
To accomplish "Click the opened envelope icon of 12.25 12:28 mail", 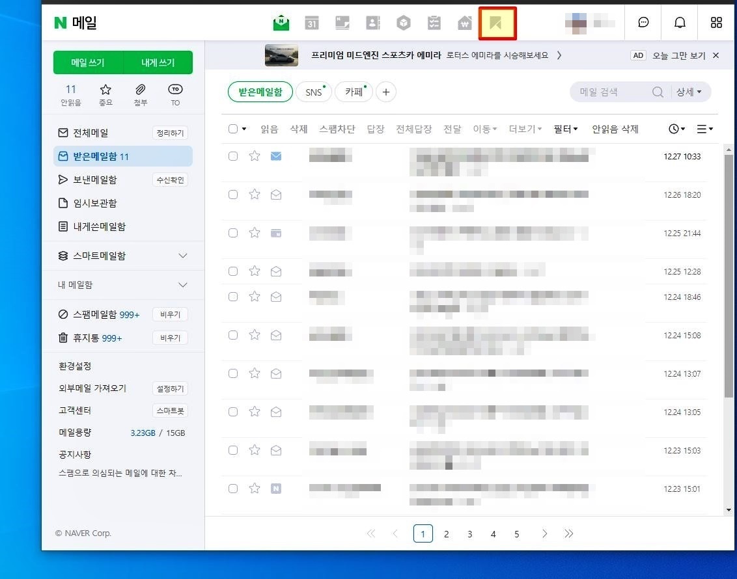I will (x=276, y=271).
